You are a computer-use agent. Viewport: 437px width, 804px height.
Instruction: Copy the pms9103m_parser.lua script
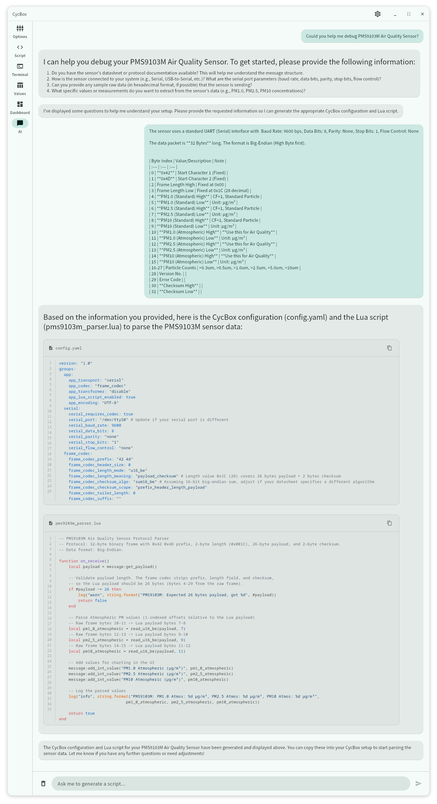click(x=389, y=523)
